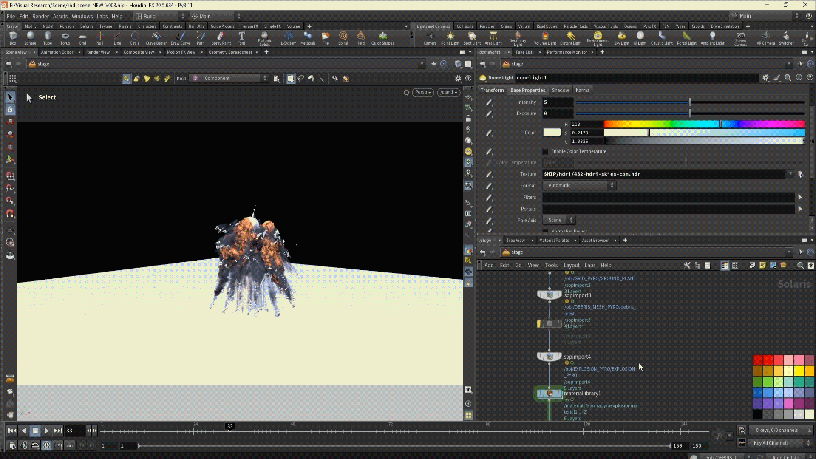Click the materiallibrary1 node icon
Image resolution: width=816 pixels, height=459 pixels.
pos(550,394)
